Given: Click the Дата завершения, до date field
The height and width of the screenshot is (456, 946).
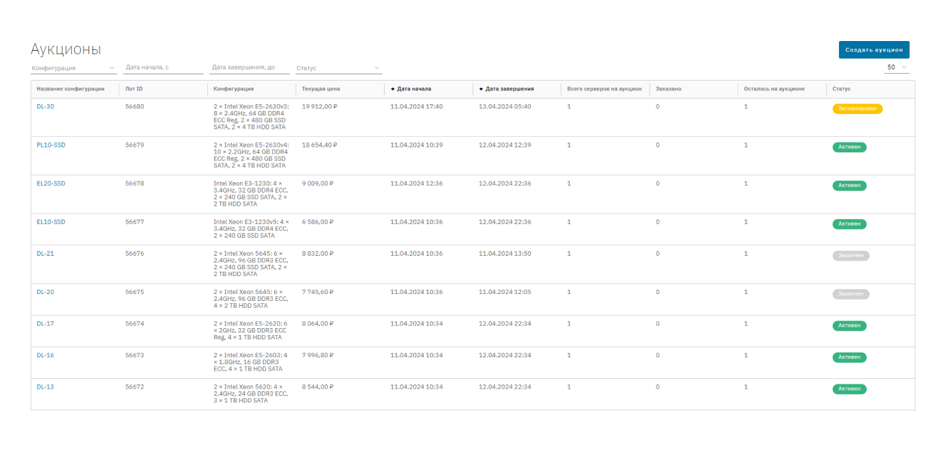Looking at the screenshot, I should pos(249,67).
